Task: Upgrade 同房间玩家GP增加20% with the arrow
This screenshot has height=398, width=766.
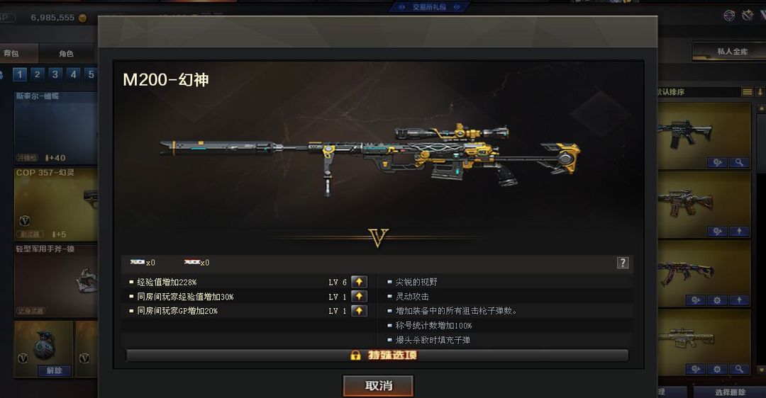Action: 359,311
